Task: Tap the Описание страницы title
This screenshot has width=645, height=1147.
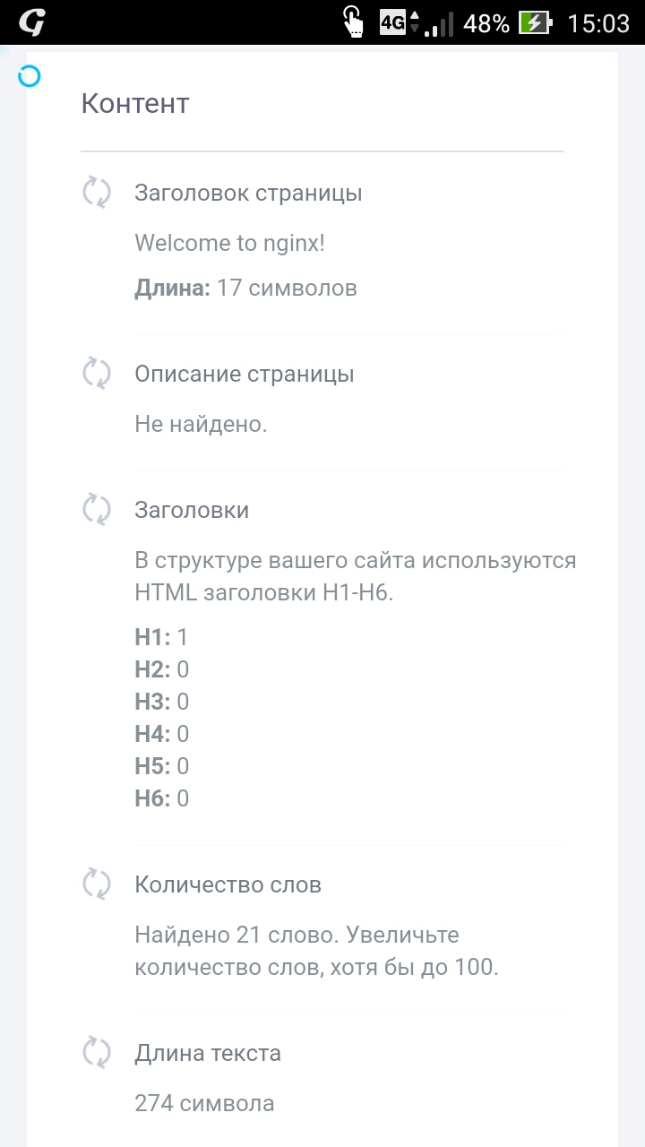Action: [245, 374]
